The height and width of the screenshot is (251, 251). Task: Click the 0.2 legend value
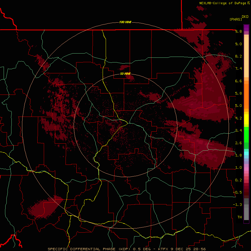(x=238, y=180)
